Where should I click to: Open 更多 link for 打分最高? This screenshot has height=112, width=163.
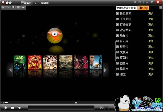click(x=152, y=24)
